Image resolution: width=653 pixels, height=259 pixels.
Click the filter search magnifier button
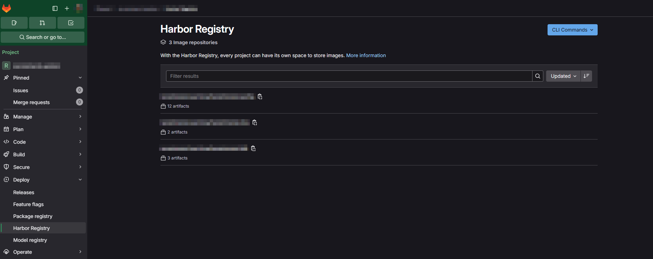click(x=538, y=76)
